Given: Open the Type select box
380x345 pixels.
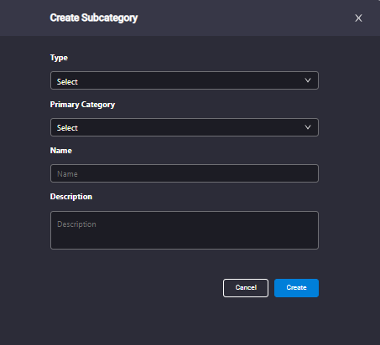Looking at the screenshot, I should point(185,80).
